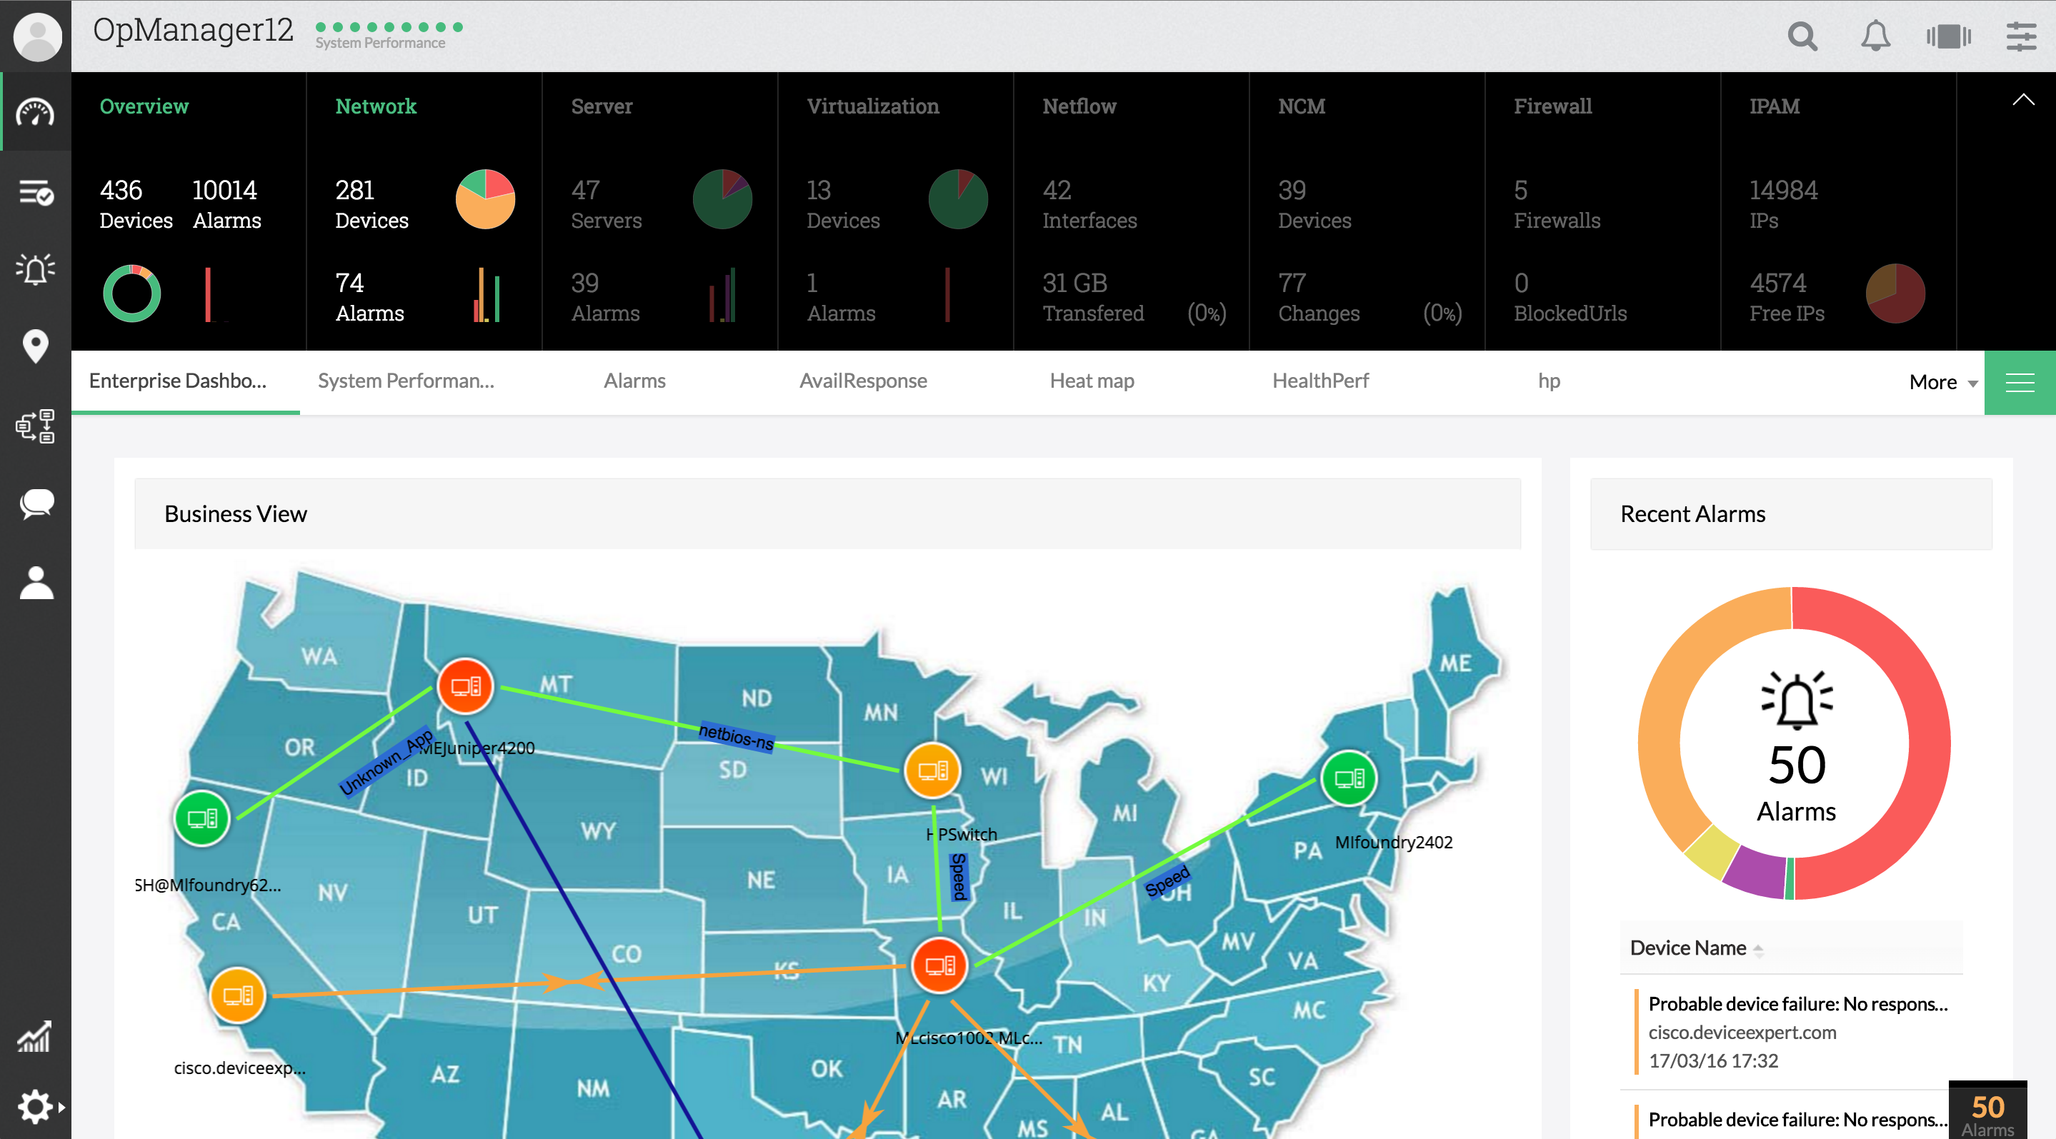Open the inventory checklist sidebar icon
Screen dimensions: 2056x1139
click(x=35, y=192)
